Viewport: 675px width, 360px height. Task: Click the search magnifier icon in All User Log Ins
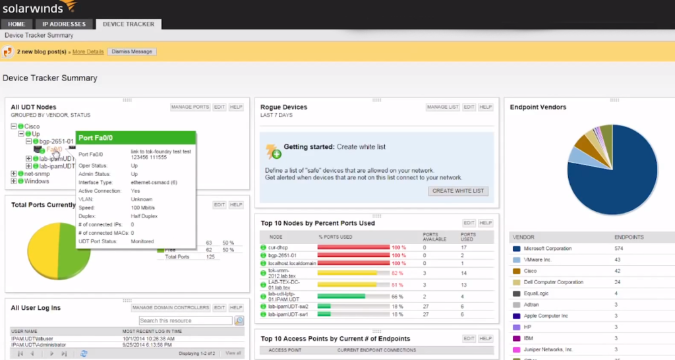pyautogui.click(x=239, y=320)
